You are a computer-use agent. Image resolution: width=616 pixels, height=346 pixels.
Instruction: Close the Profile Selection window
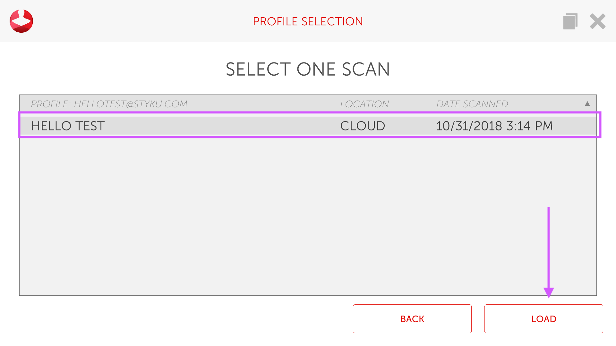(x=597, y=21)
